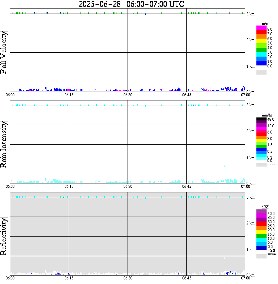Click the yellow 3.0 mm/hr intensity swatch
The height and width of the screenshot is (284, 278).
(x=261, y=140)
